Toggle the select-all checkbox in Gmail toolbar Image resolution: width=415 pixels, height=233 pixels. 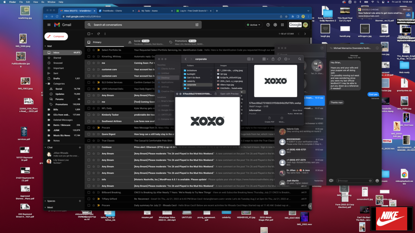(x=89, y=34)
